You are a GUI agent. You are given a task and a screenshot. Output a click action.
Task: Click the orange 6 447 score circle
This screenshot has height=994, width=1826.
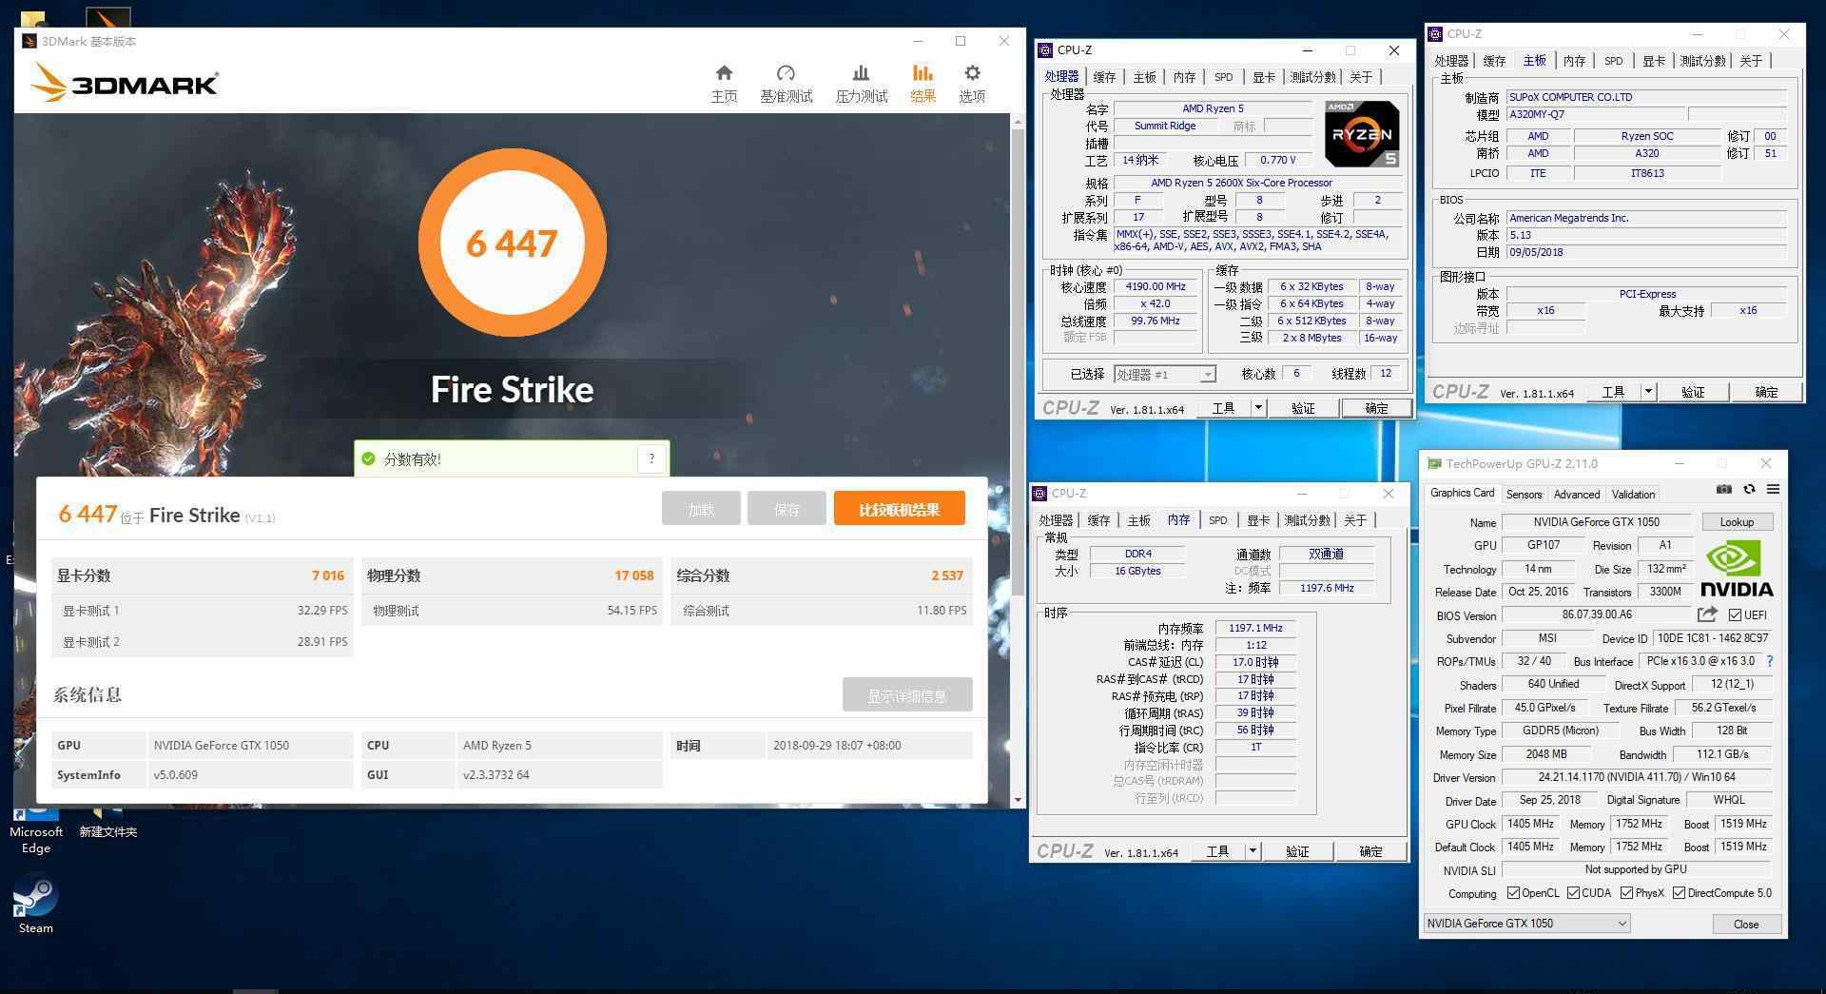[x=512, y=244]
